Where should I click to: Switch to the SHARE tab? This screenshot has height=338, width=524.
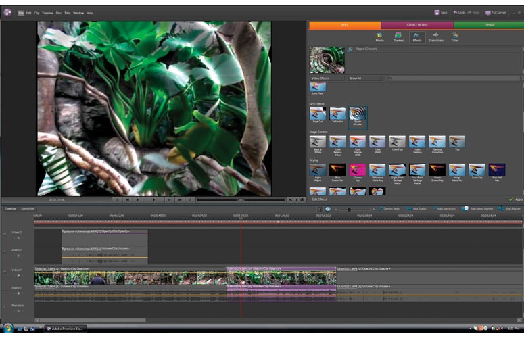point(490,25)
